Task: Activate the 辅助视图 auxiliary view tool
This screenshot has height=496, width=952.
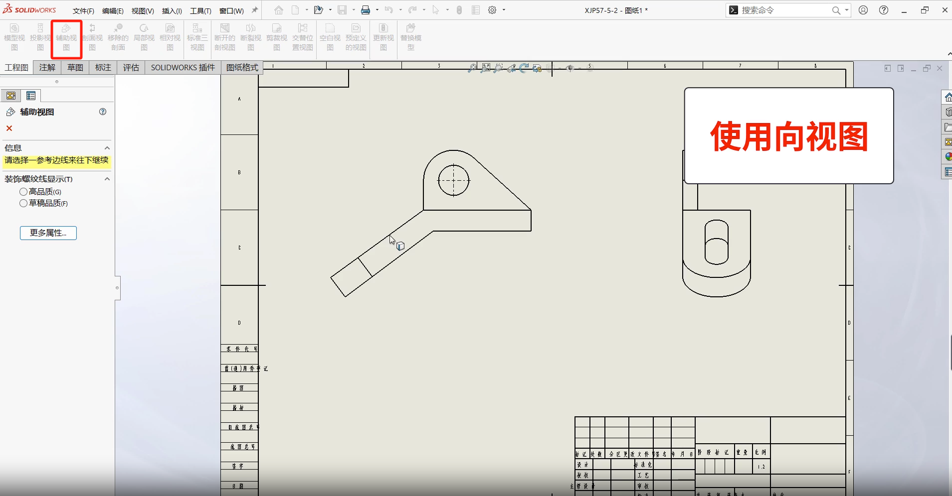Action: 66,37
